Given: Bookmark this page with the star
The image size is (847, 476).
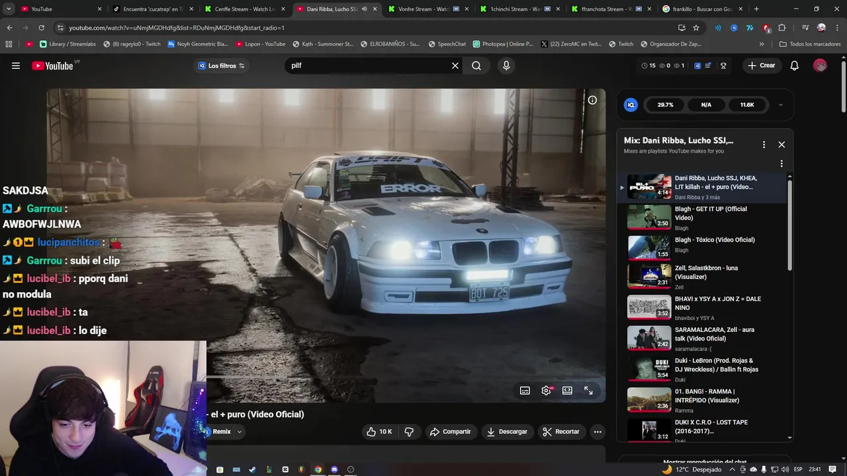Looking at the screenshot, I should tap(696, 28).
